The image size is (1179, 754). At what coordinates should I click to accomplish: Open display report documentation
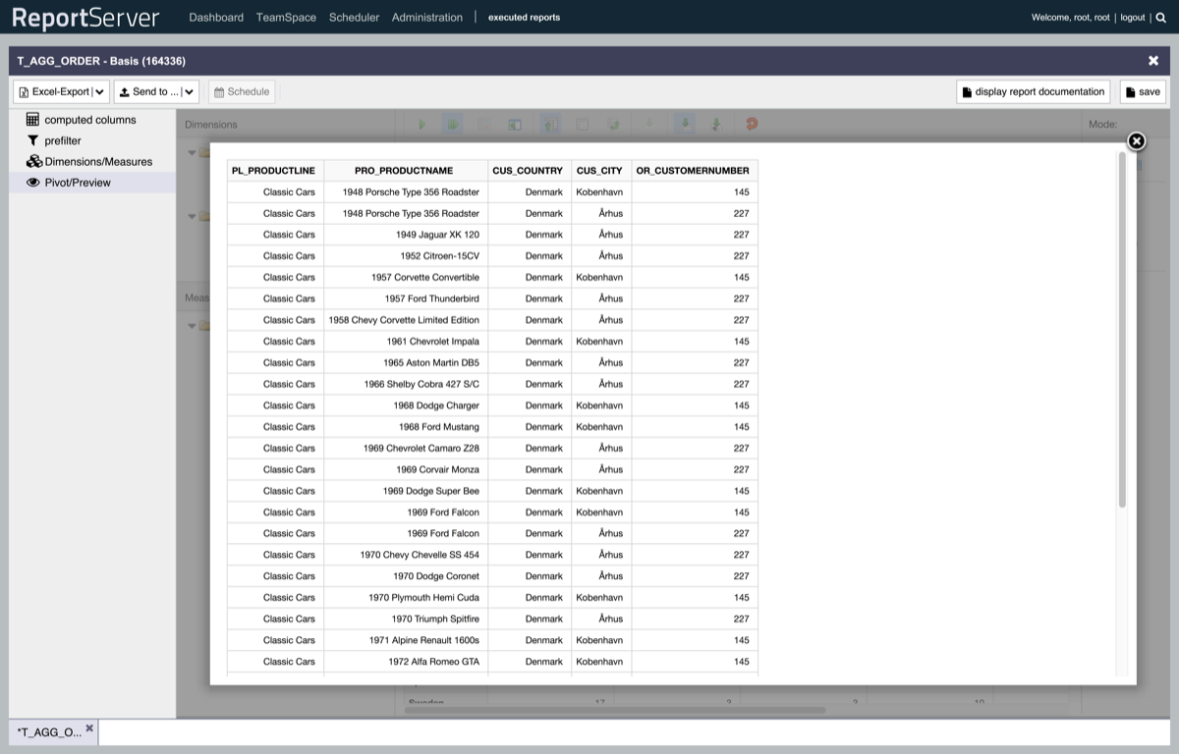click(1034, 91)
